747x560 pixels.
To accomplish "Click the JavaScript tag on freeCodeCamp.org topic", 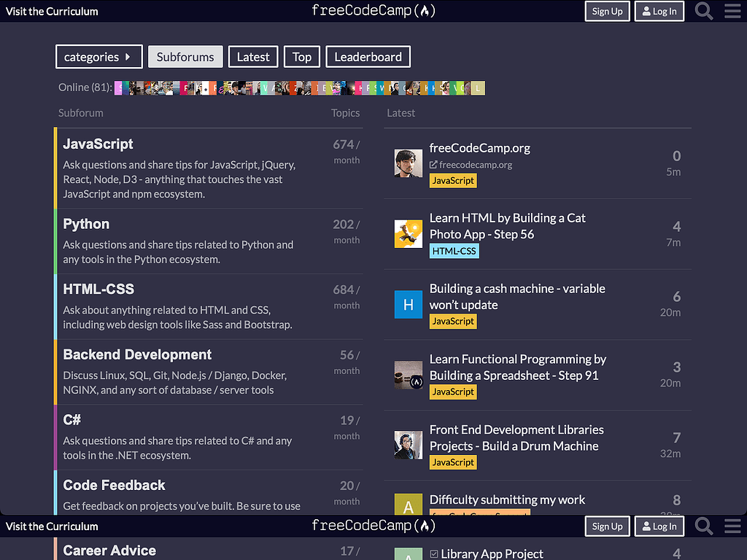I will point(452,180).
